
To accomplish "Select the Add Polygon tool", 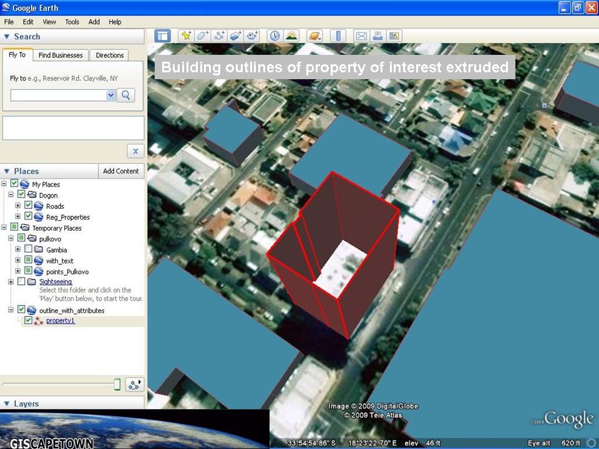I will pyautogui.click(x=202, y=36).
